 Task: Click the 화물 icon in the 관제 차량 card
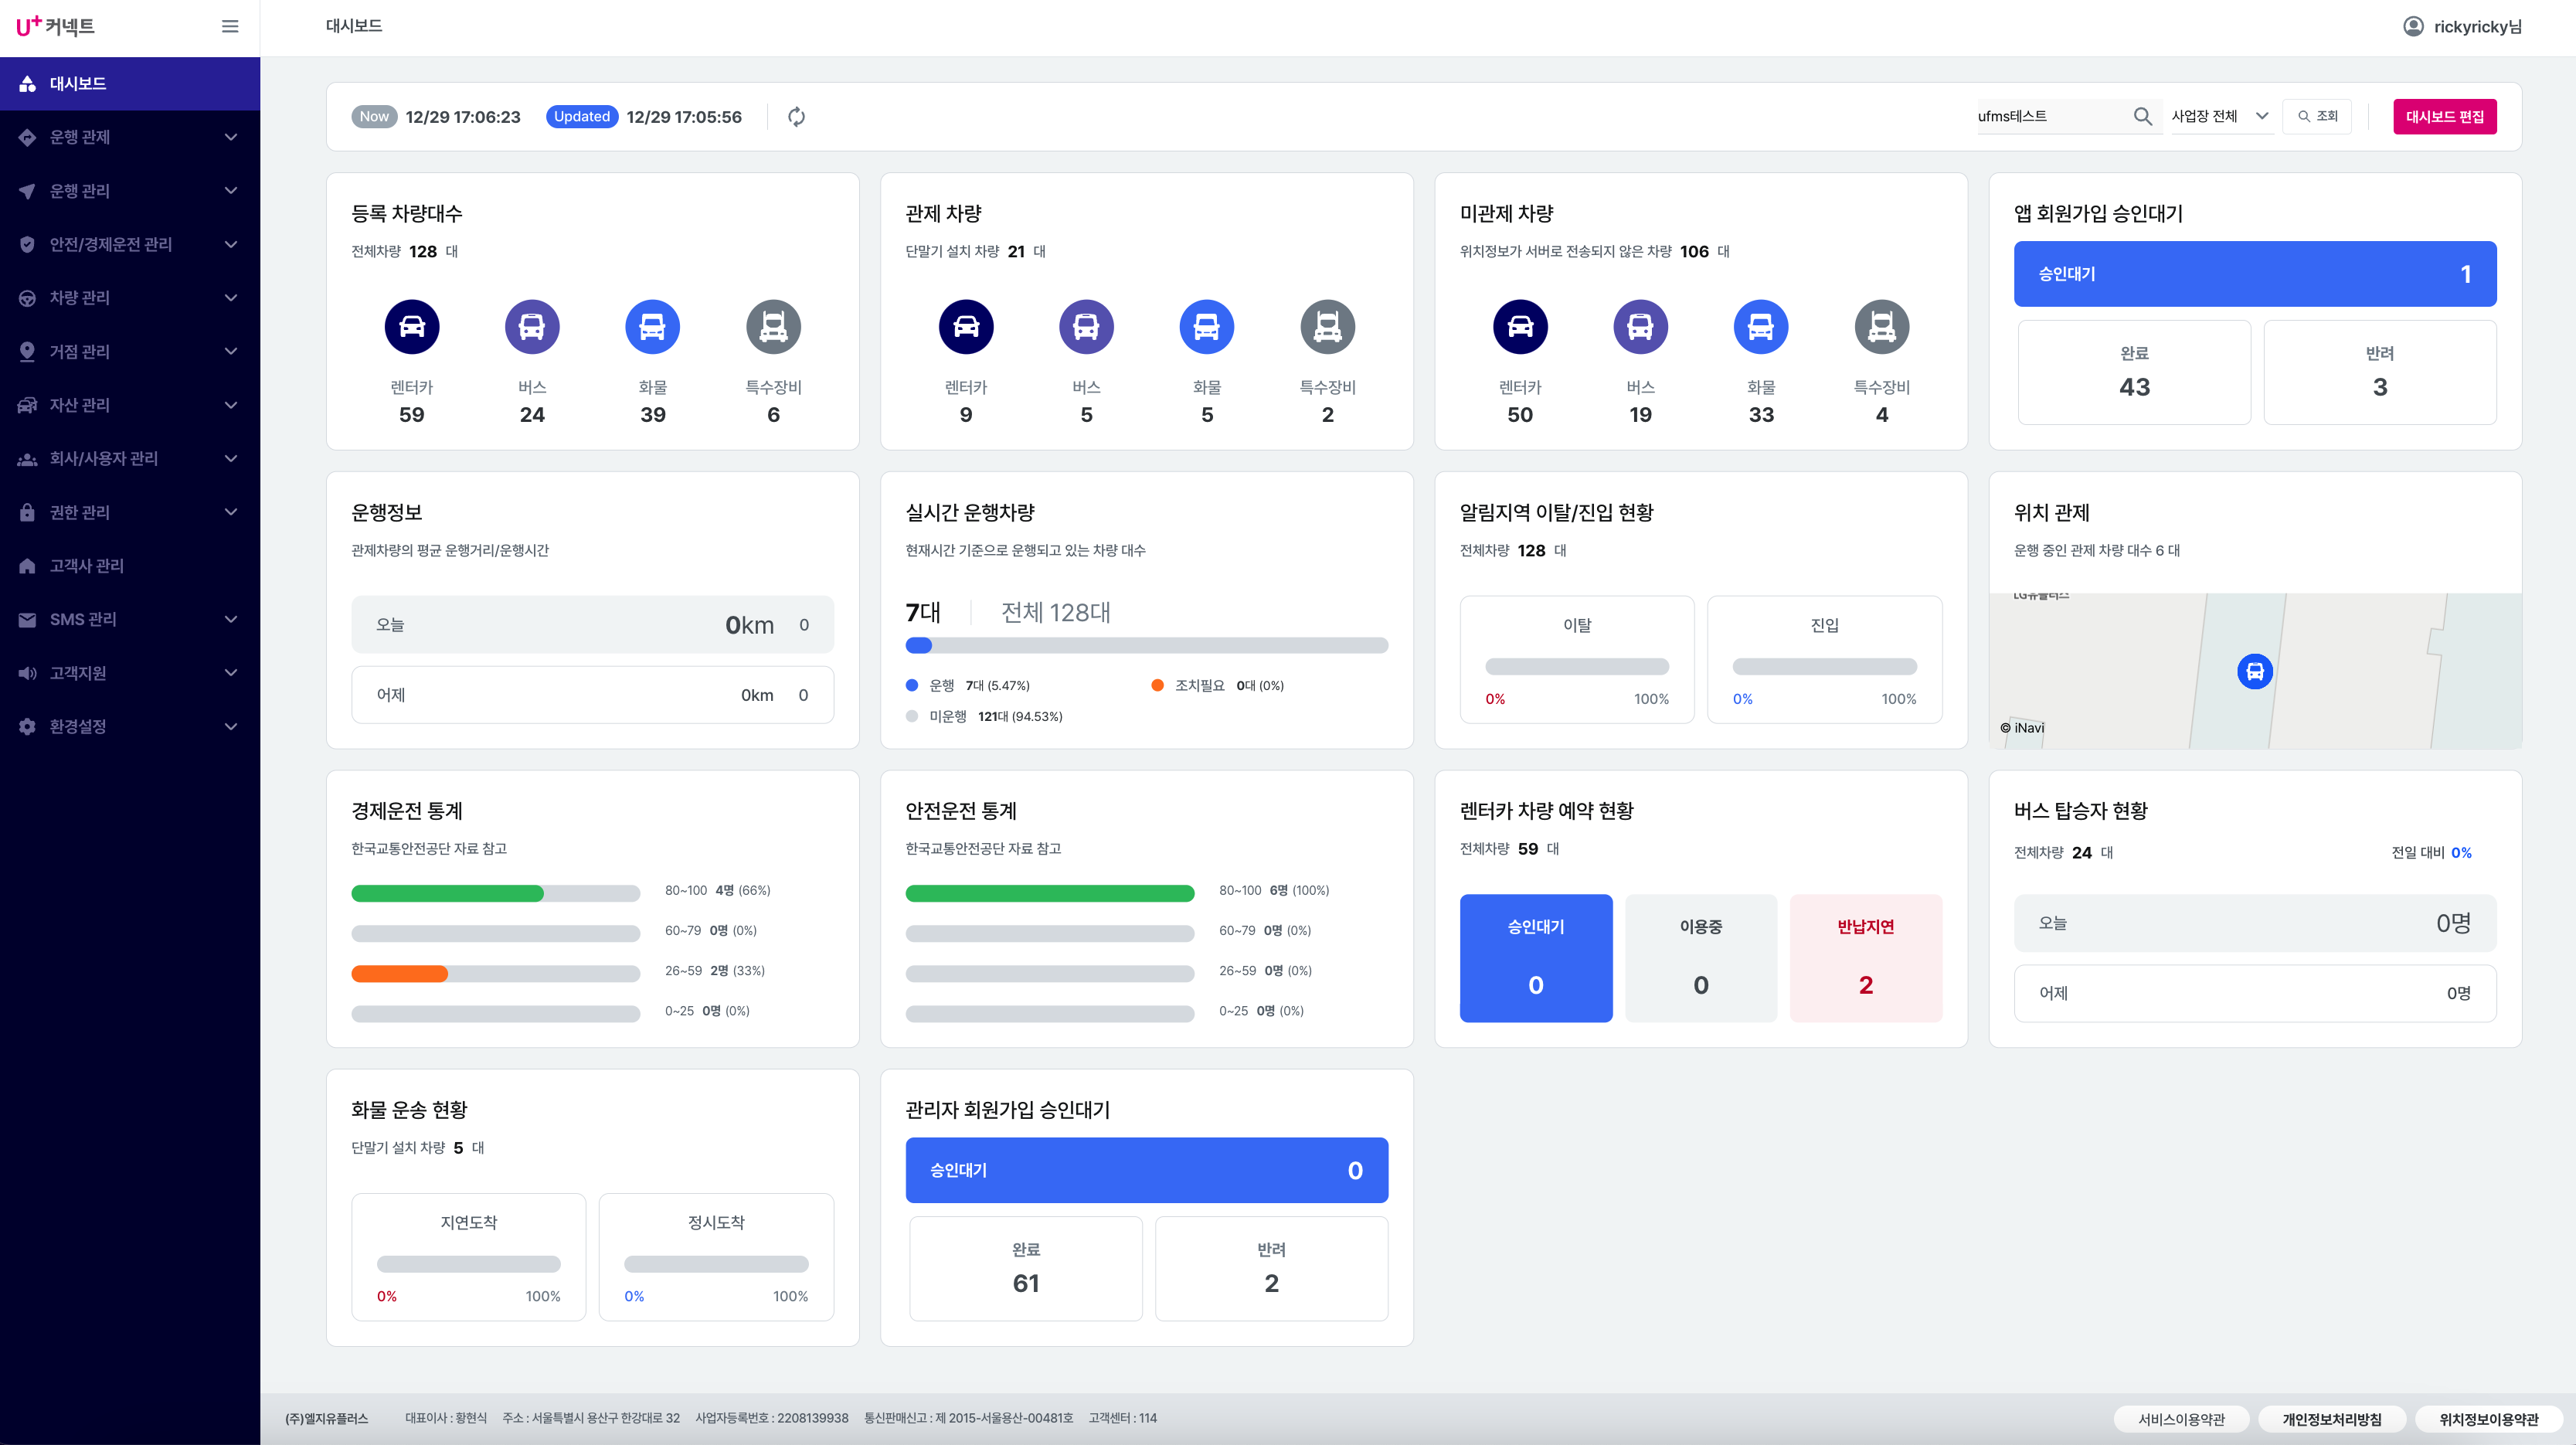[1206, 327]
